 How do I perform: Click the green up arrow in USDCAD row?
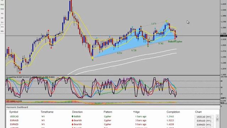pos(72,116)
